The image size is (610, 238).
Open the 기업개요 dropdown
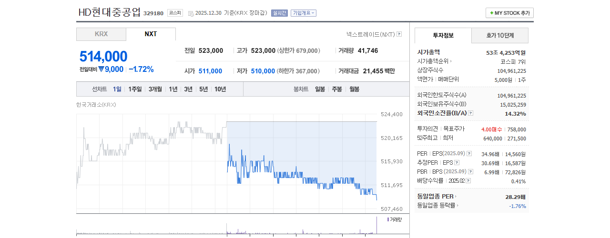(x=304, y=13)
